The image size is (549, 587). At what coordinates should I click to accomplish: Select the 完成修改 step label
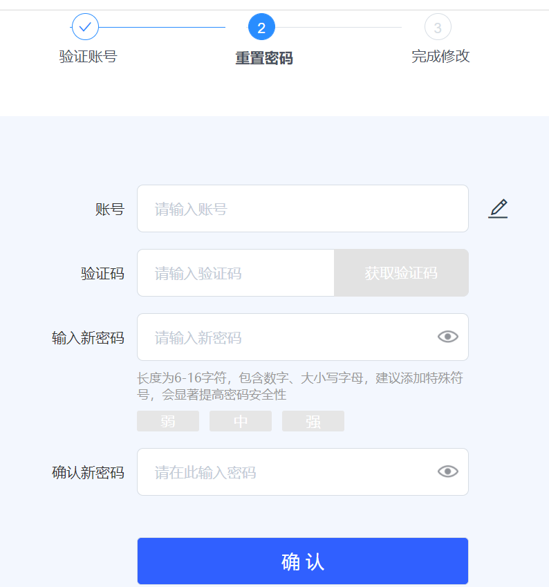coord(440,57)
